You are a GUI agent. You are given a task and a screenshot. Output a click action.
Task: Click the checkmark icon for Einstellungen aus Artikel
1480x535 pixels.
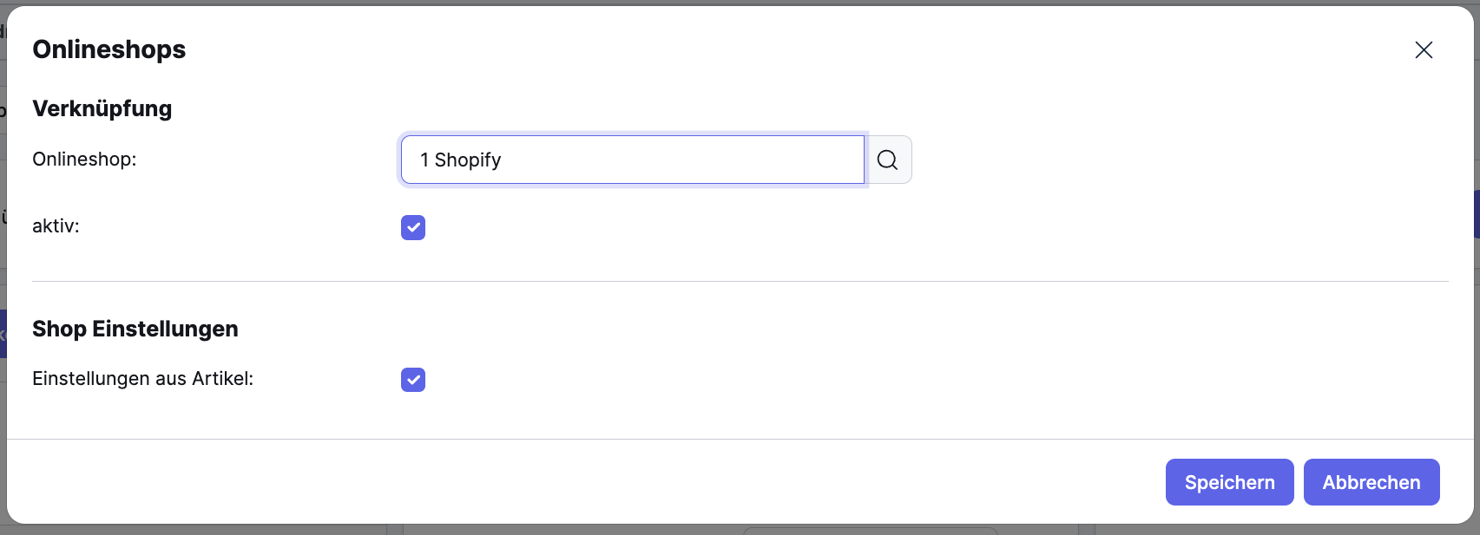(413, 380)
